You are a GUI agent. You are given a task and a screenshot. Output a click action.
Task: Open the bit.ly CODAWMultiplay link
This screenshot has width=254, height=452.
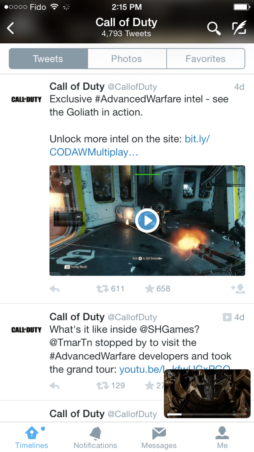pos(130,146)
